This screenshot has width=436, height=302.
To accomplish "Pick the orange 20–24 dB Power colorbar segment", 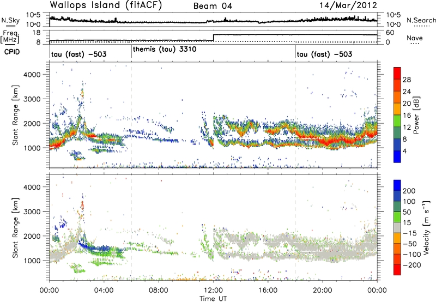I will (397, 97).
